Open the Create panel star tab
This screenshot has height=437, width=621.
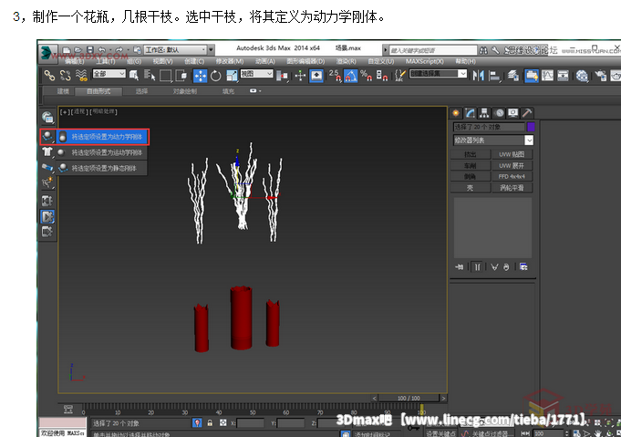tap(456, 113)
